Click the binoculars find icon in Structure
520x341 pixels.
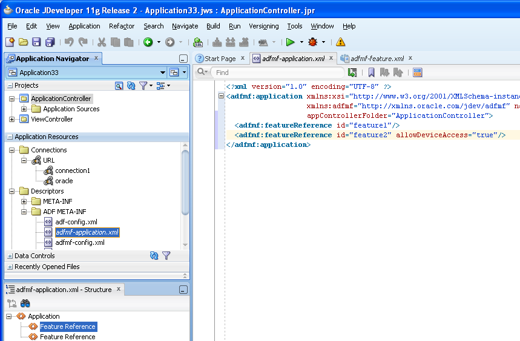tap(25, 303)
